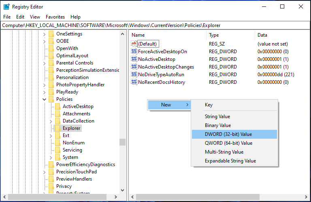Viewport: 311px width, 202px height.
Task: Click the registry path address bar
Action: point(155,25)
